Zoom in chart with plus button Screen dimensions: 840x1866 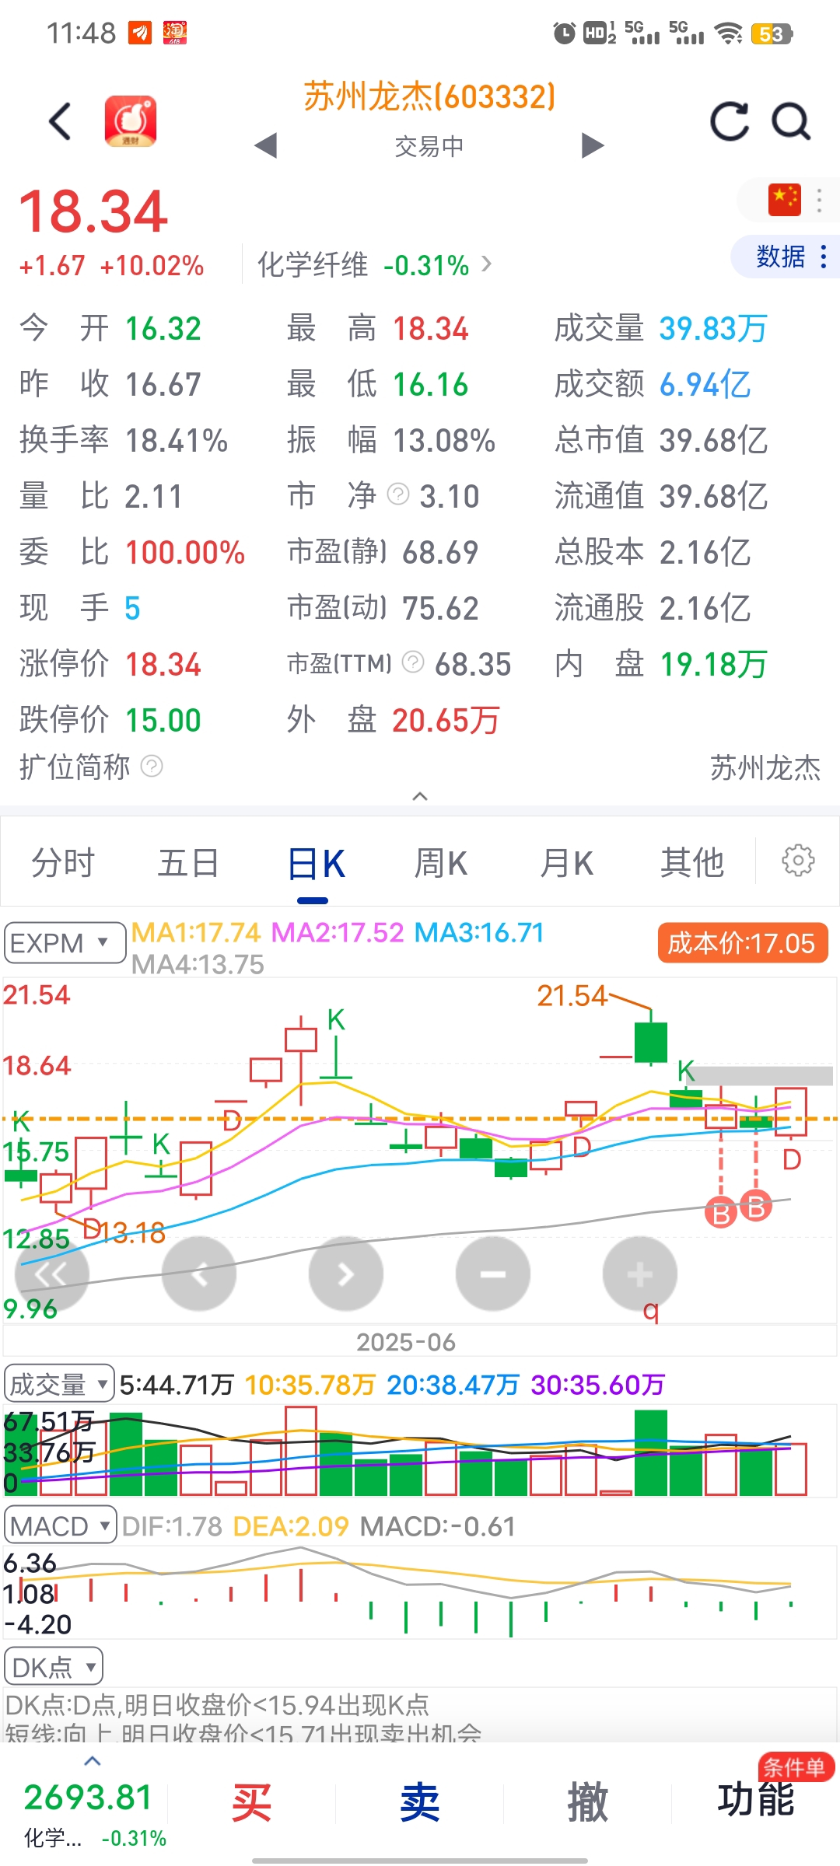click(639, 1274)
